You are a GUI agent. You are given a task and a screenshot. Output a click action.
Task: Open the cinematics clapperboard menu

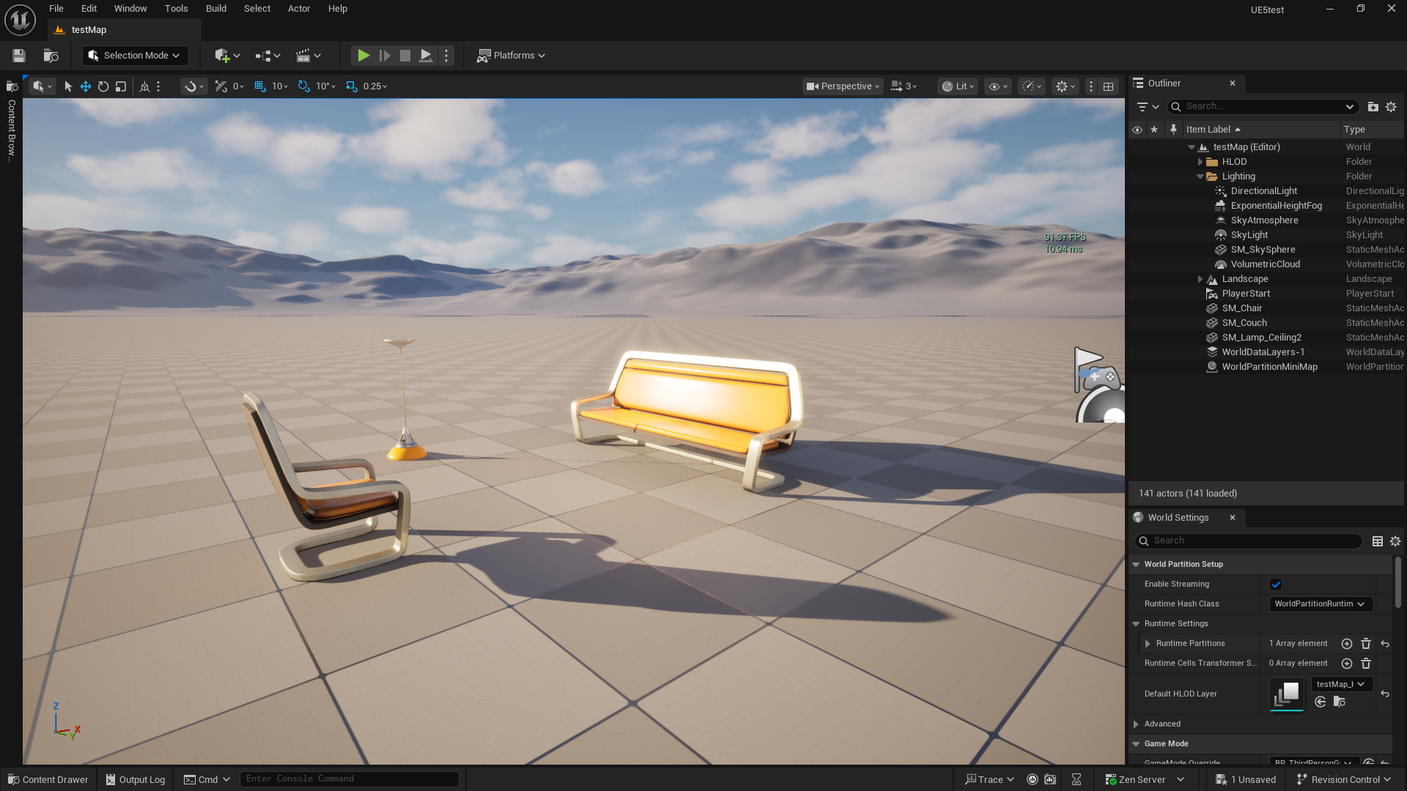tap(309, 56)
